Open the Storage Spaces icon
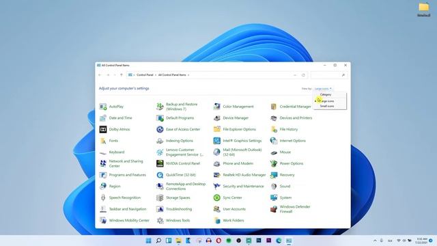 pos(160,197)
